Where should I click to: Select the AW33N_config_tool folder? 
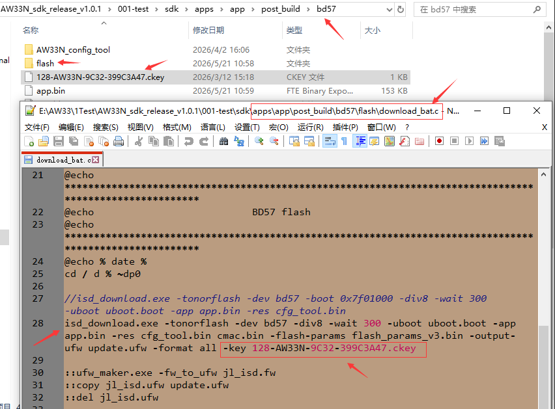[73, 50]
